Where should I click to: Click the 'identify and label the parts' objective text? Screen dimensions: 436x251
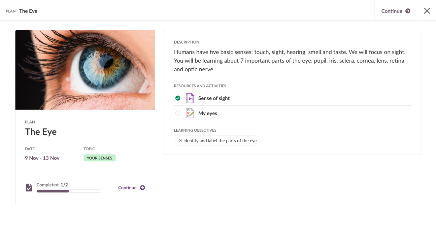click(220, 141)
